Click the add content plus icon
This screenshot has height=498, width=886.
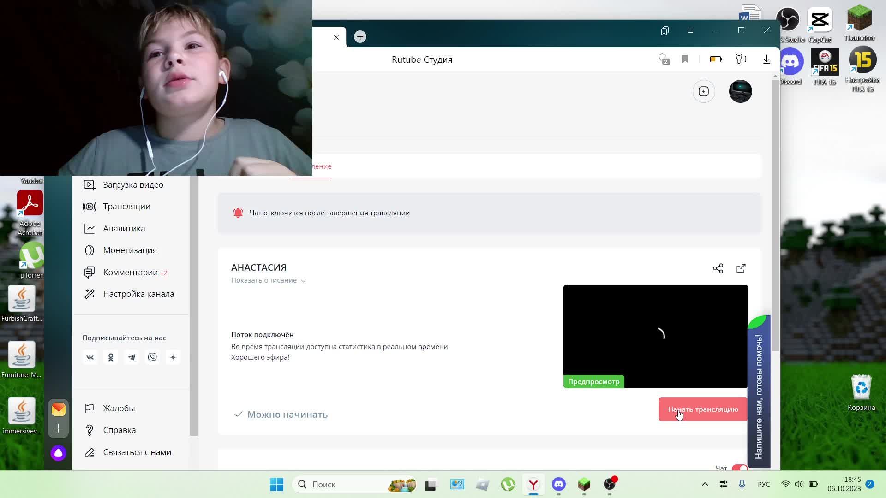tap(703, 91)
